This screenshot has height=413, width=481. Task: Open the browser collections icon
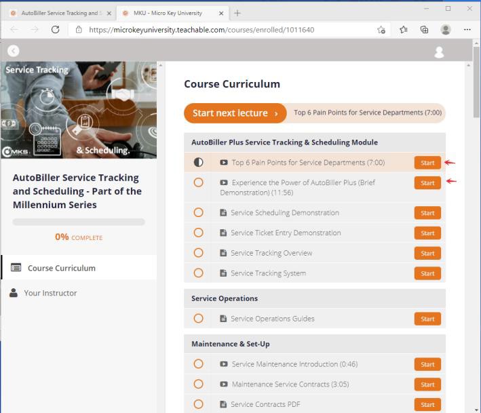pos(424,30)
